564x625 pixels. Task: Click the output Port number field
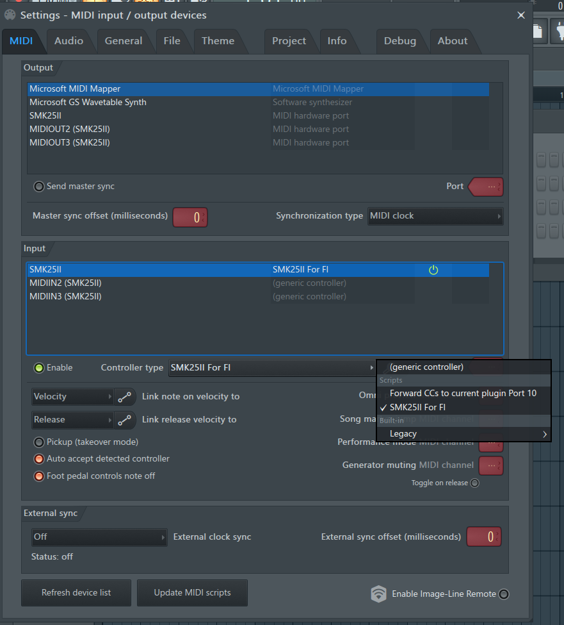tap(486, 187)
